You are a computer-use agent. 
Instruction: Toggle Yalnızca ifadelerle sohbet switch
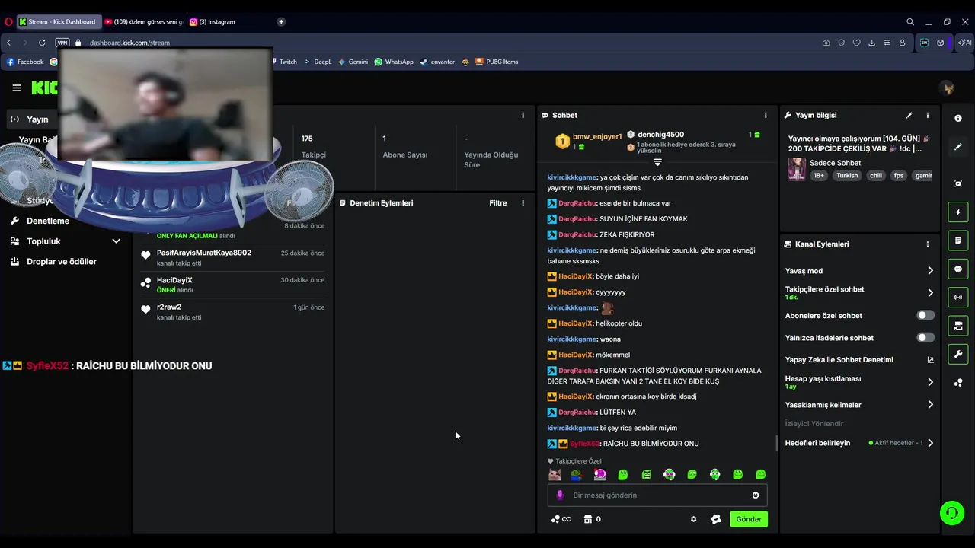[x=925, y=337]
